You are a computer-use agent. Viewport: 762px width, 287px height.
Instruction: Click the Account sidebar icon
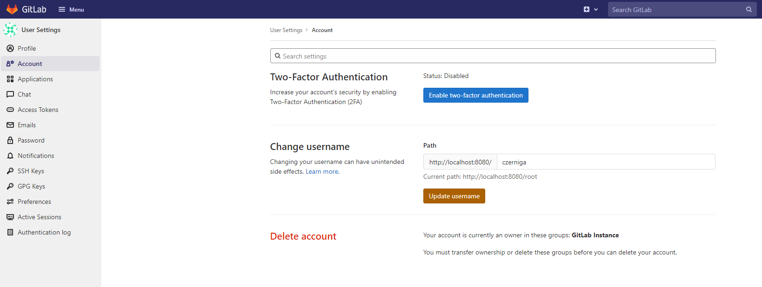click(x=10, y=64)
